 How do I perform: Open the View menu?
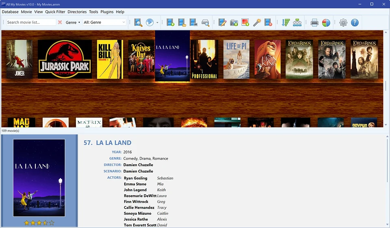click(39, 12)
